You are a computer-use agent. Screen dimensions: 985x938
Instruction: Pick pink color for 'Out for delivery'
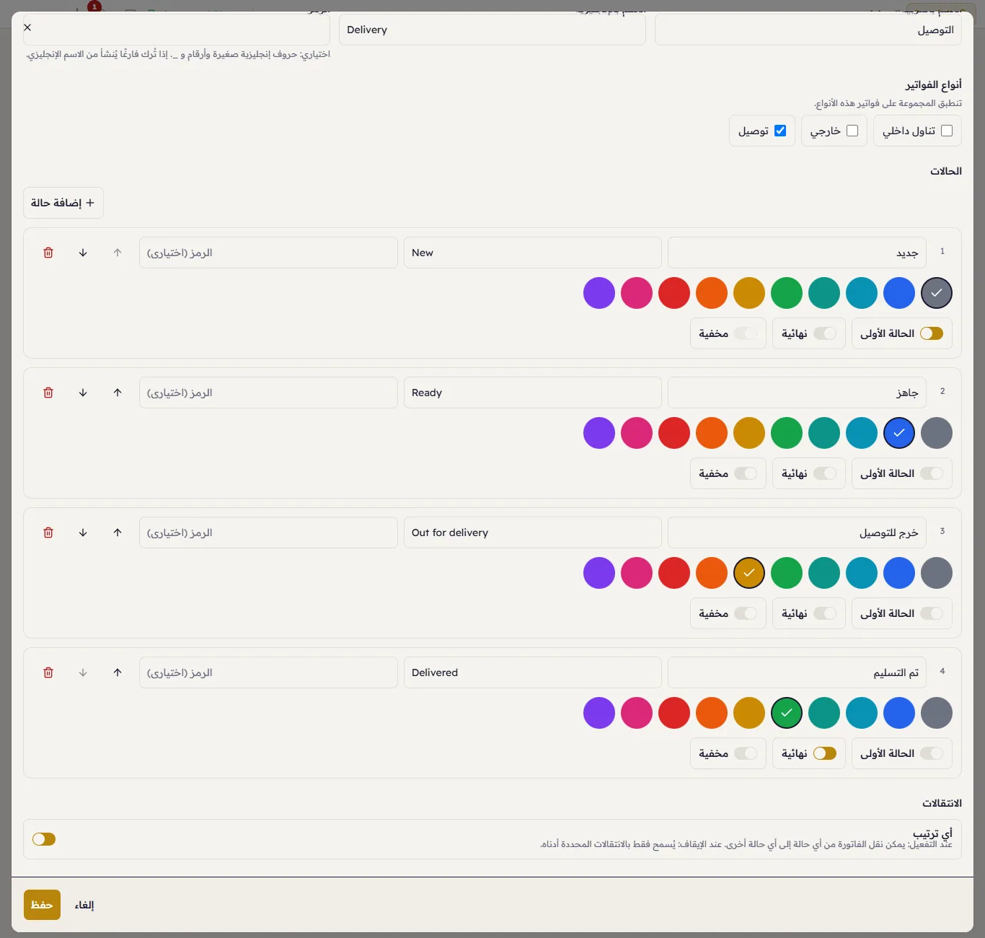click(x=637, y=573)
